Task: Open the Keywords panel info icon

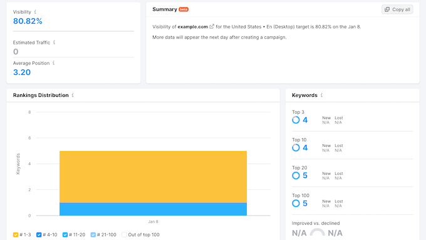Action: pos(321,95)
